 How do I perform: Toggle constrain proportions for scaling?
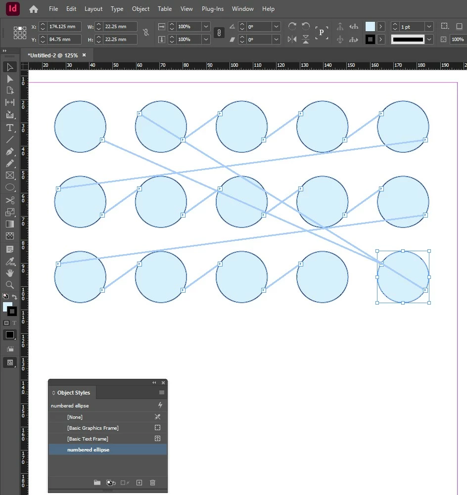pyautogui.click(x=219, y=33)
